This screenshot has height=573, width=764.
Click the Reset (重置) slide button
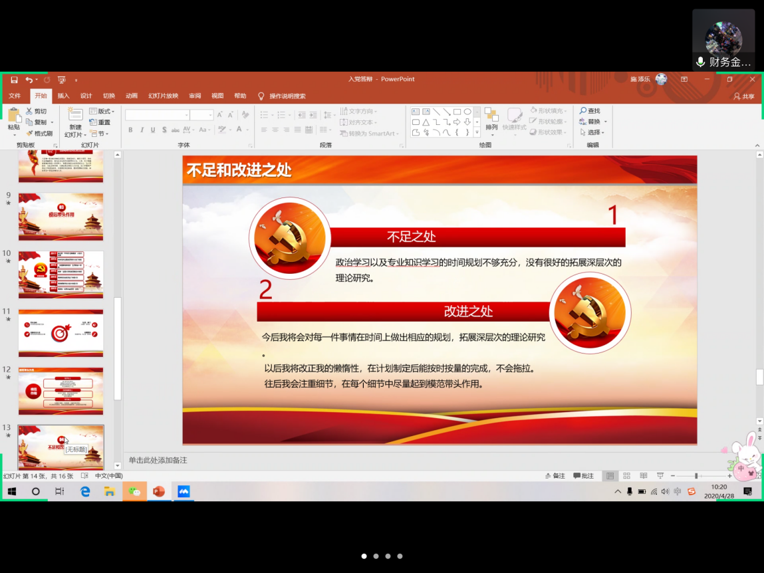[x=100, y=122]
